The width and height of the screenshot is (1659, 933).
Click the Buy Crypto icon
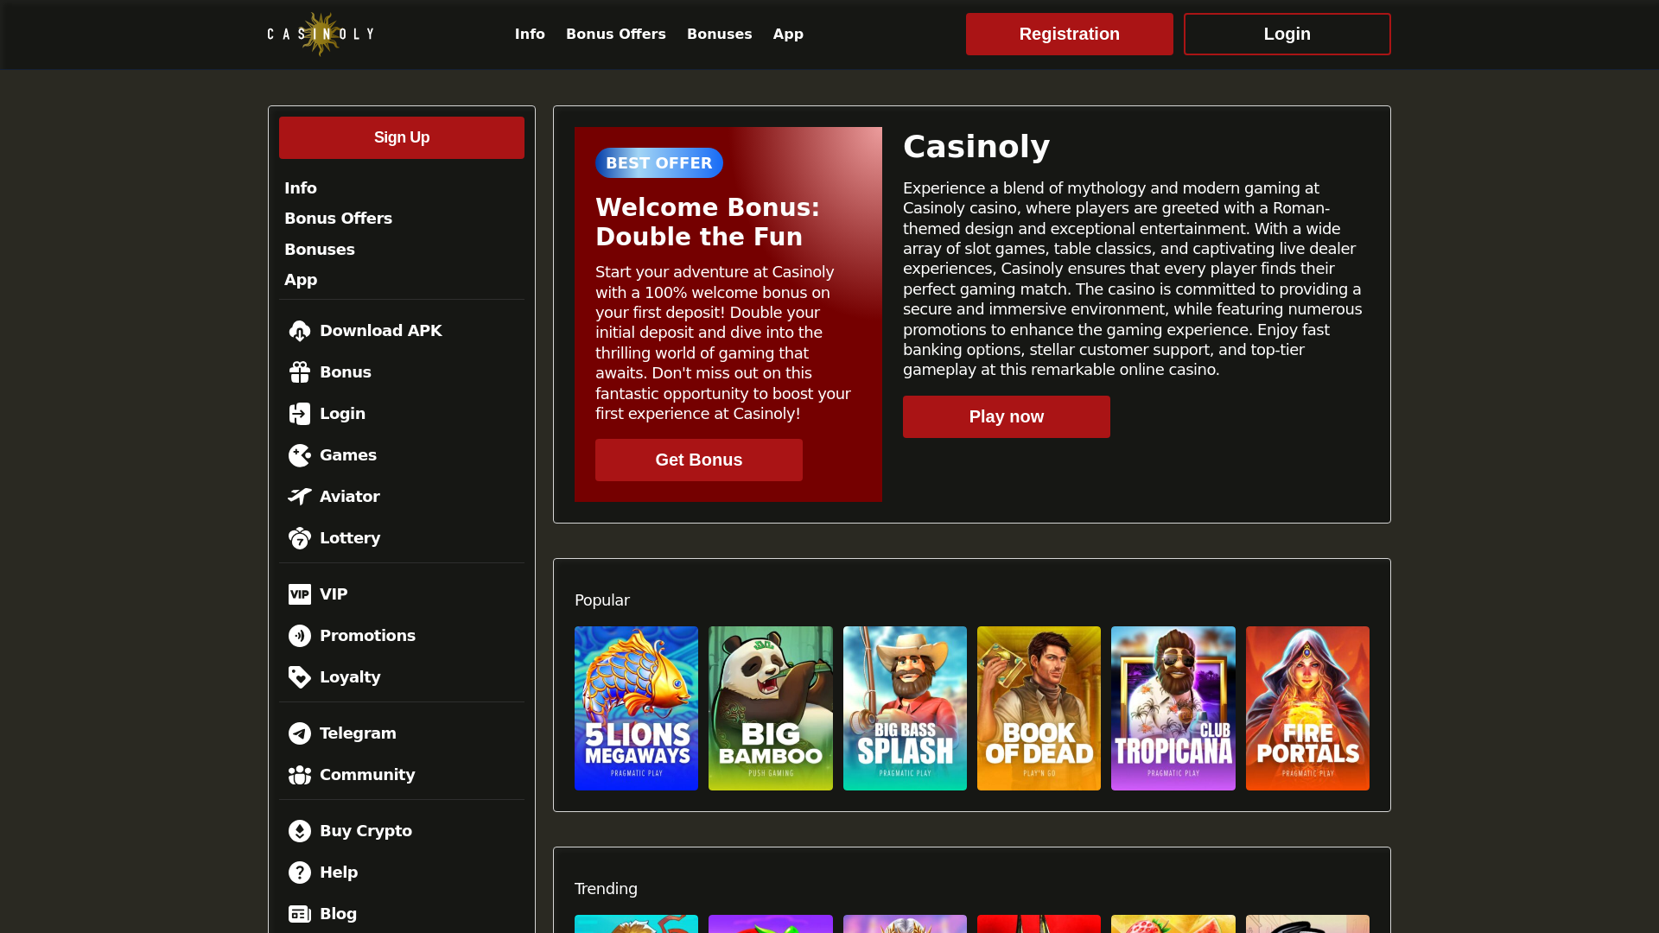coord(300,831)
